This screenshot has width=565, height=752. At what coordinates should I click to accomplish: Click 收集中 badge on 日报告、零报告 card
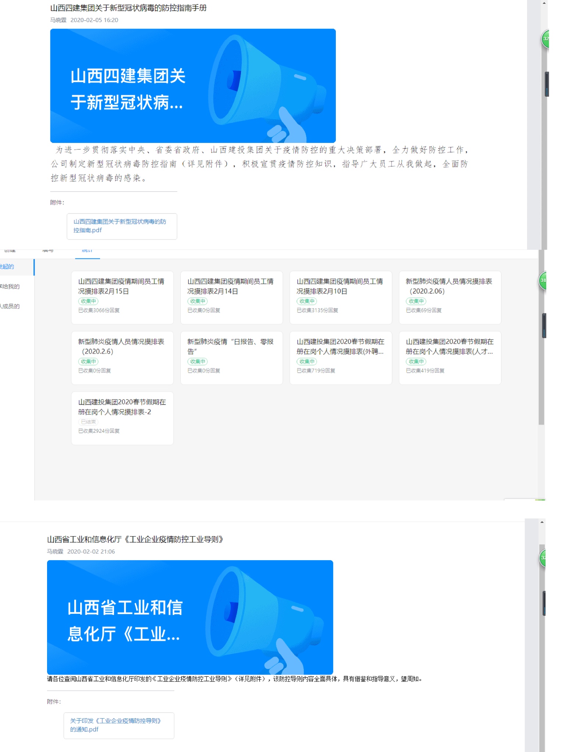(198, 361)
